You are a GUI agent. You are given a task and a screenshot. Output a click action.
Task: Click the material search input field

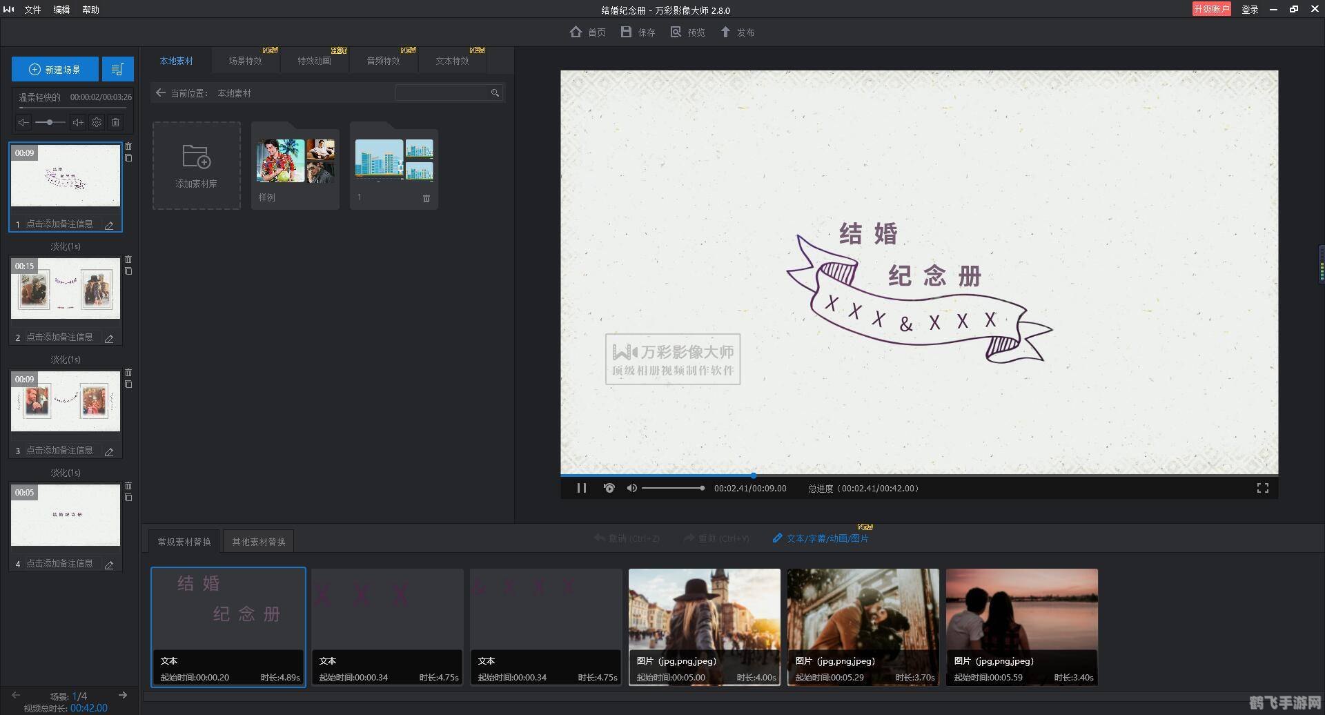point(443,92)
